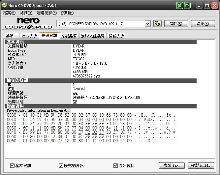Toggle the 基本資訊 checkbox

pyautogui.click(x=12, y=165)
